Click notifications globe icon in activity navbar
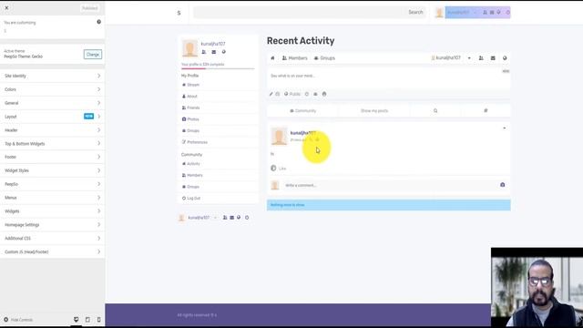This screenshot has height=328, width=583. tap(505, 58)
